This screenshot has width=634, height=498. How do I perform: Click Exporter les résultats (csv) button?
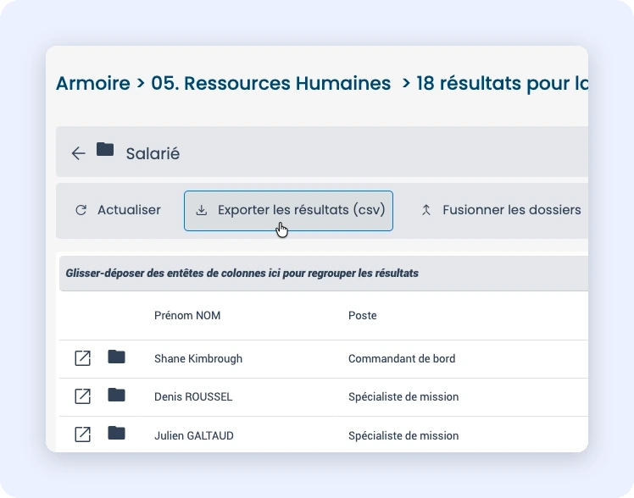point(288,210)
